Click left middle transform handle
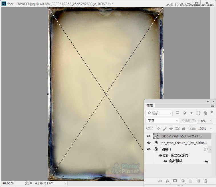The width and height of the screenshot is (216, 187). [x=48, y=94]
